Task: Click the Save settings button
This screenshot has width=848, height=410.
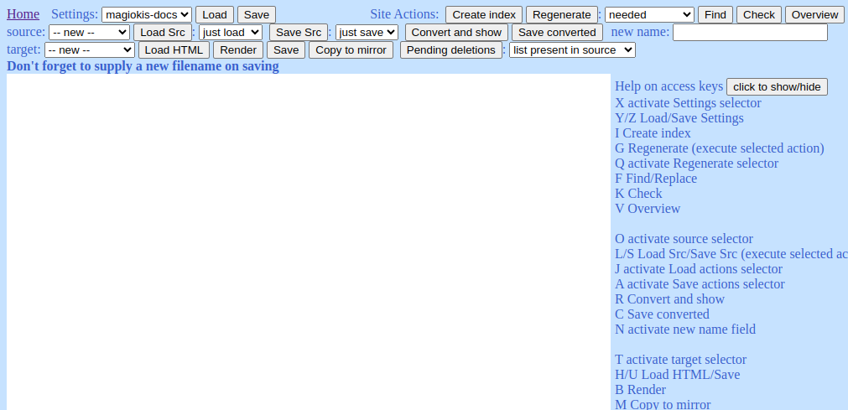Action: (257, 14)
